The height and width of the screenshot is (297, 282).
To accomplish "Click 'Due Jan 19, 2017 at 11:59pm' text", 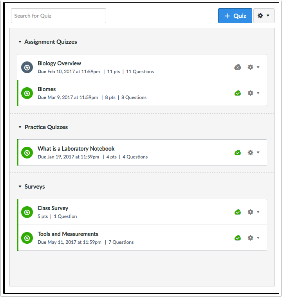I will tap(69, 157).
